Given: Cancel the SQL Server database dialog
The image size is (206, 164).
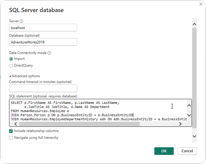Looking at the screenshot, I should point(187,151).
